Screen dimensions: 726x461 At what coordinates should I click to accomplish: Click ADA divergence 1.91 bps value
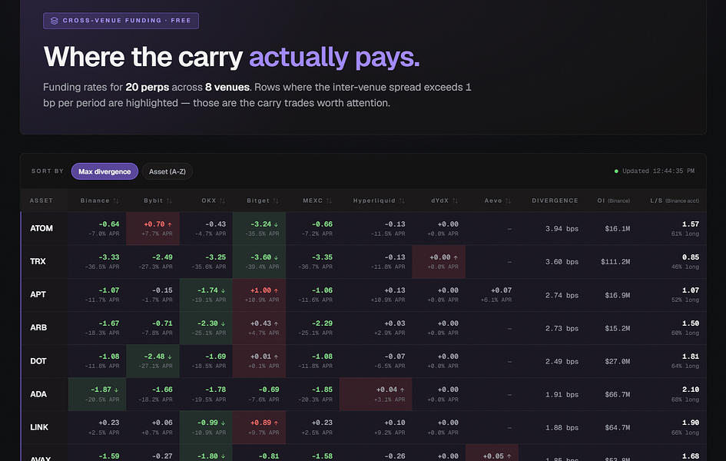click(562, 395)
